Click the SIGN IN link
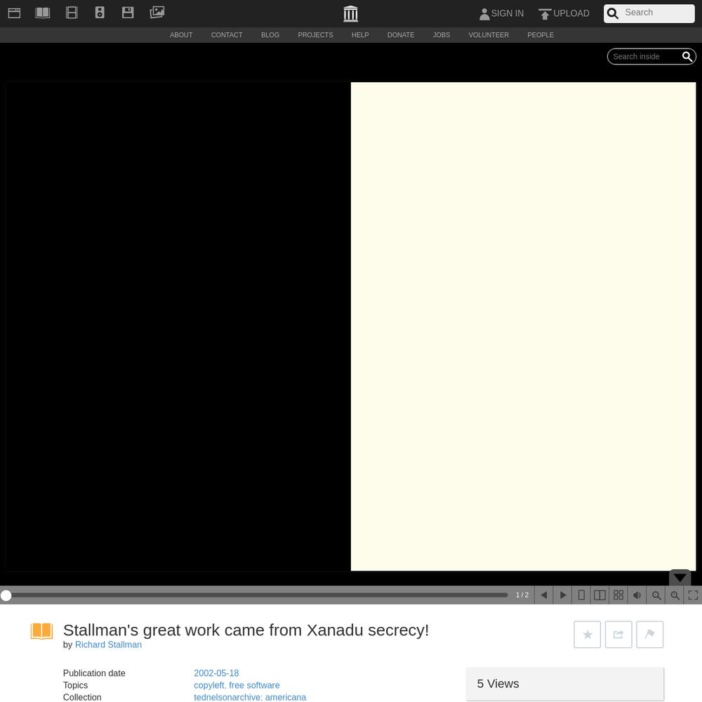Screen dimensions: 702x702 click(x=501, y=14)
